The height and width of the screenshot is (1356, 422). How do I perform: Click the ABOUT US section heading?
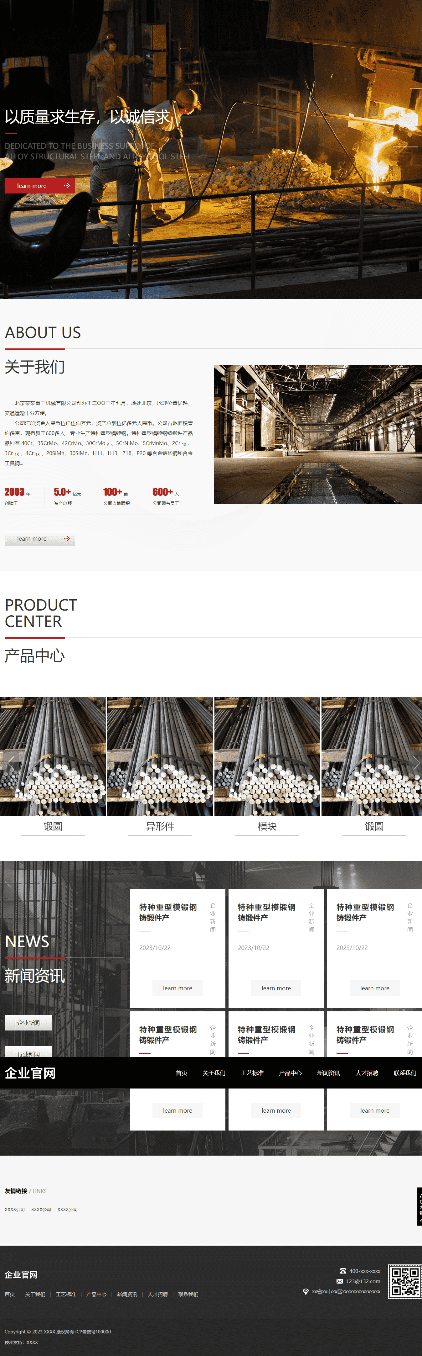(x=43, y=332)
